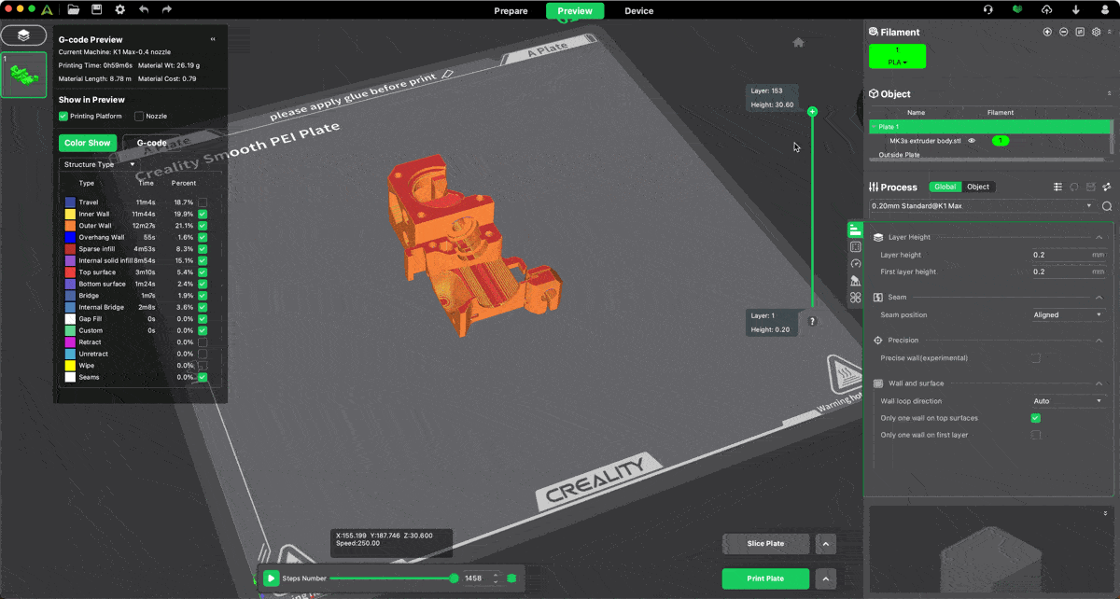Enable the Nozzle checkbox in preview

[139, 117]
